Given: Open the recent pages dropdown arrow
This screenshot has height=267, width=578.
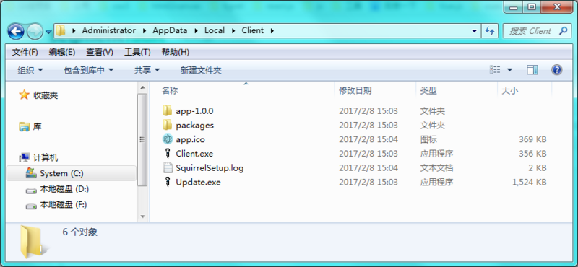Looking at the screenshot, I should [x=48, y=32].
